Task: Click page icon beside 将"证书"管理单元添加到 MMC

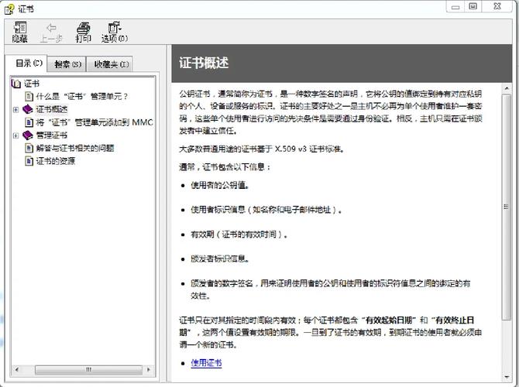Action: [x=29, y=122]
